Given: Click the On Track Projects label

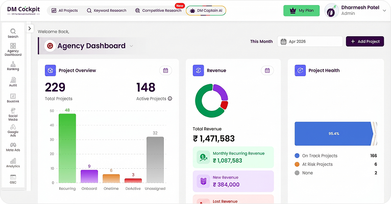Looking at the screenshot, I should click(320, 156).
